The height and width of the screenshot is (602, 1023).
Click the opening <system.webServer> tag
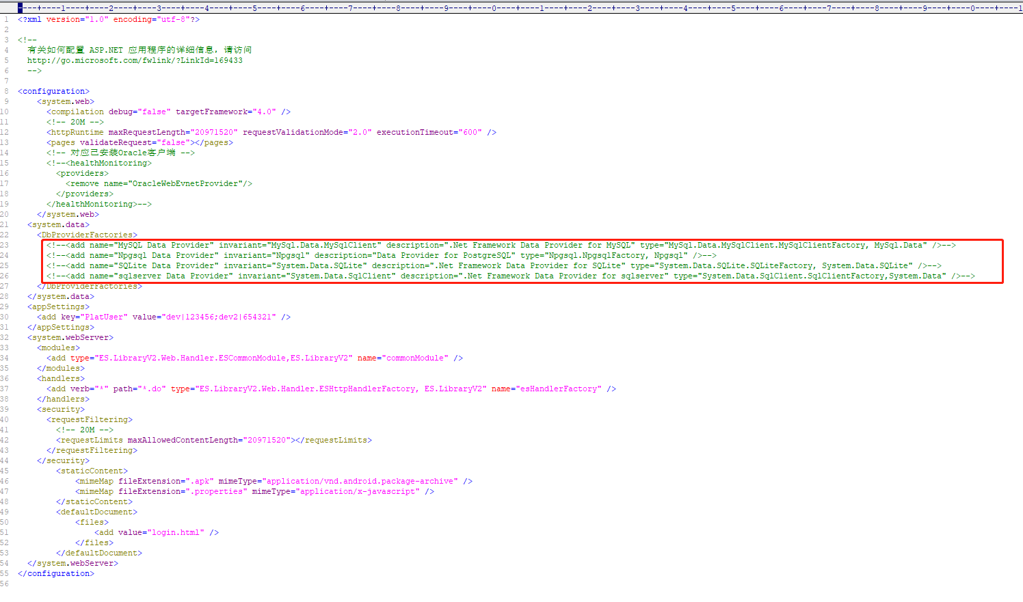pyautogui.click(x=70, y=337)
